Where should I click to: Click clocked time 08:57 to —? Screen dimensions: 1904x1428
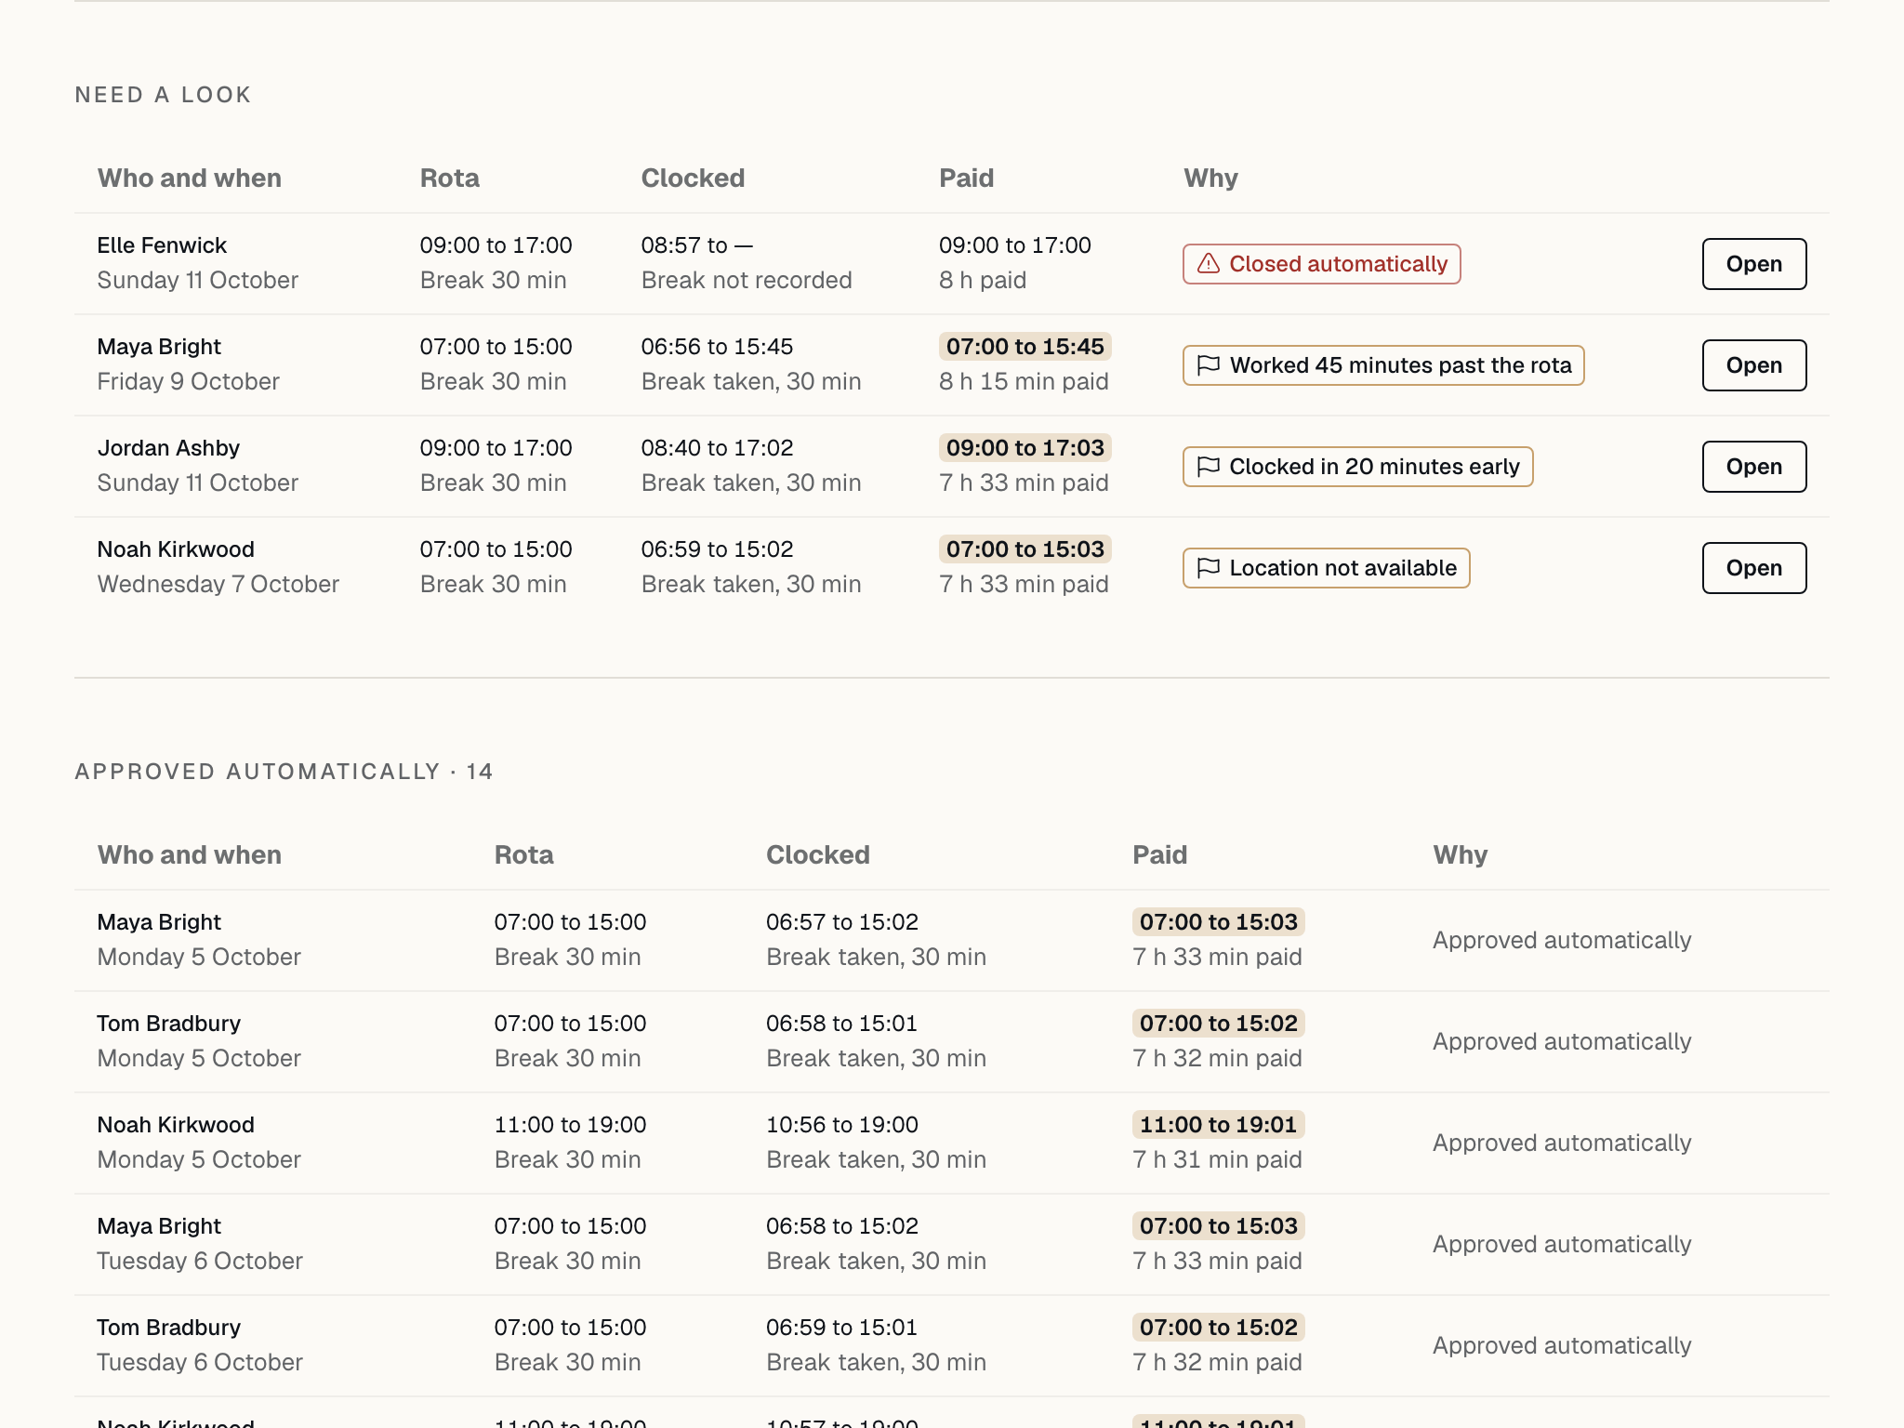click(696, 245)
